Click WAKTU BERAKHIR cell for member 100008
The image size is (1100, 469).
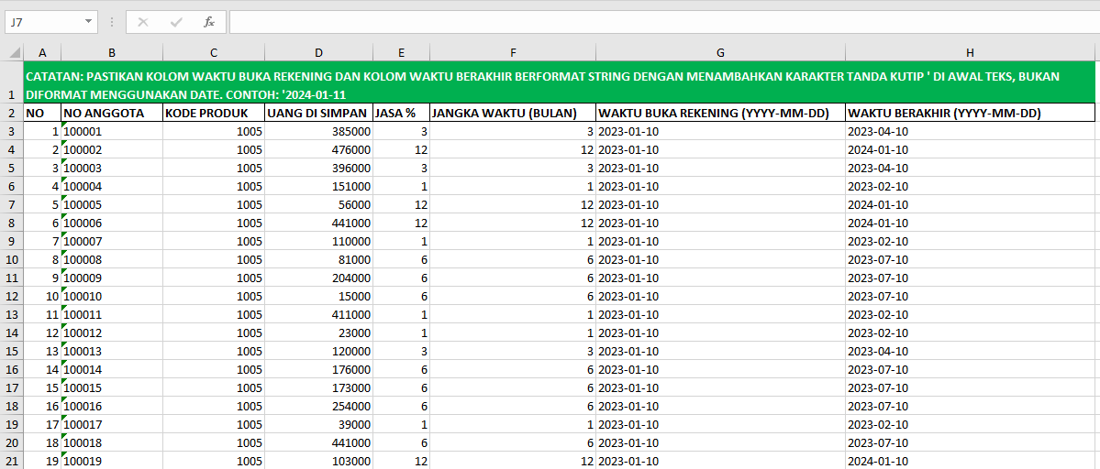[x=971, y=260]
